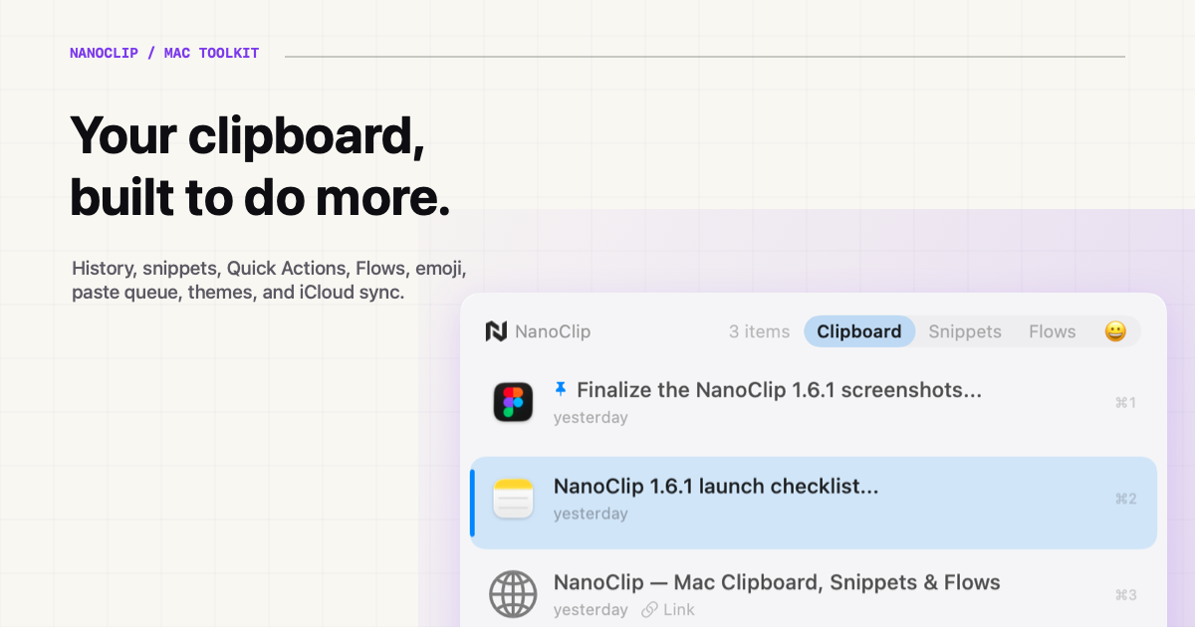This screenshot has width=1195, height=627.
Task: Click the NanoClip app name text
Action: pos(553,331)
